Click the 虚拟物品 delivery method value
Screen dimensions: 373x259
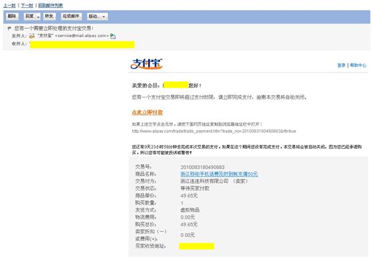[x=190, y=210]
